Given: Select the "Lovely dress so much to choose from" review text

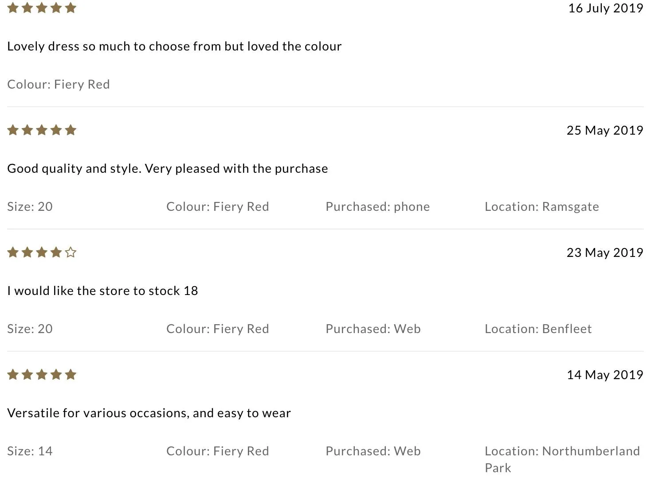Looking at the screenshot, I should 174,47.
